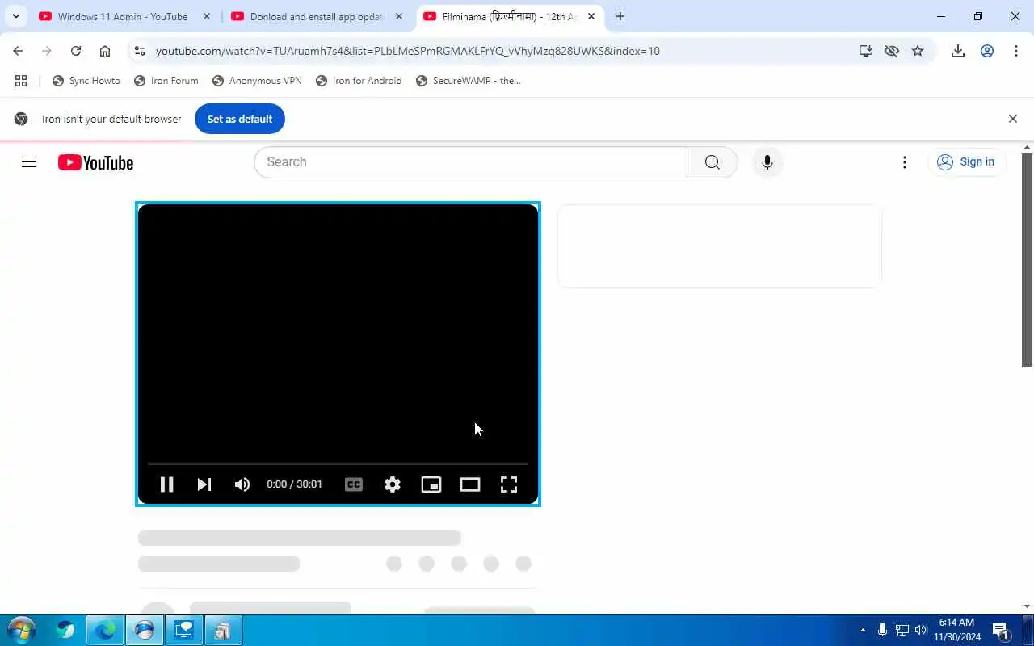The height and width of the screenshot is (646, 1034).
Task: Open the Sync Howto bookmark
Action: (x=86, y=81)
